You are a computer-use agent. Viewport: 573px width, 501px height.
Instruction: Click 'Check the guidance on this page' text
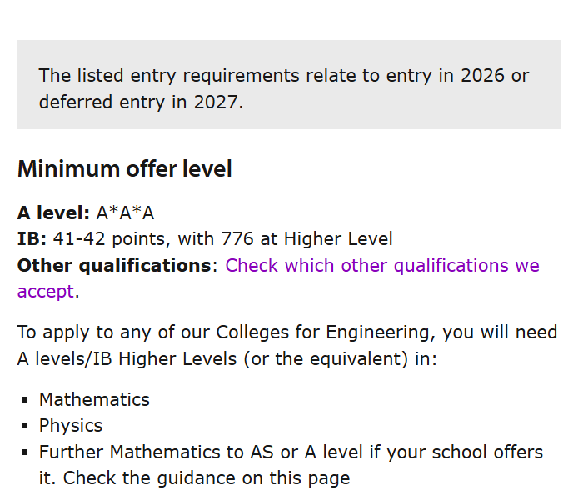207,478
